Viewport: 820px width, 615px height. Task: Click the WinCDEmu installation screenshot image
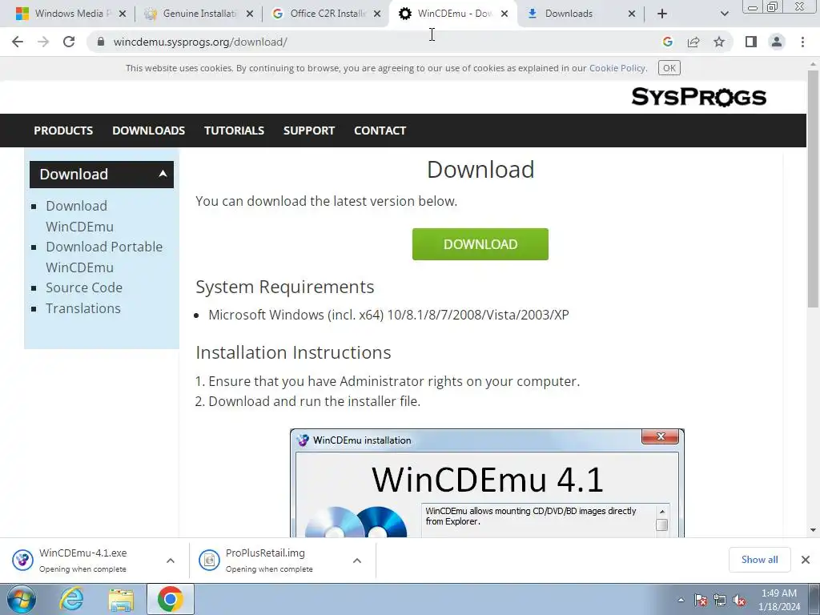tap(487, 483)
